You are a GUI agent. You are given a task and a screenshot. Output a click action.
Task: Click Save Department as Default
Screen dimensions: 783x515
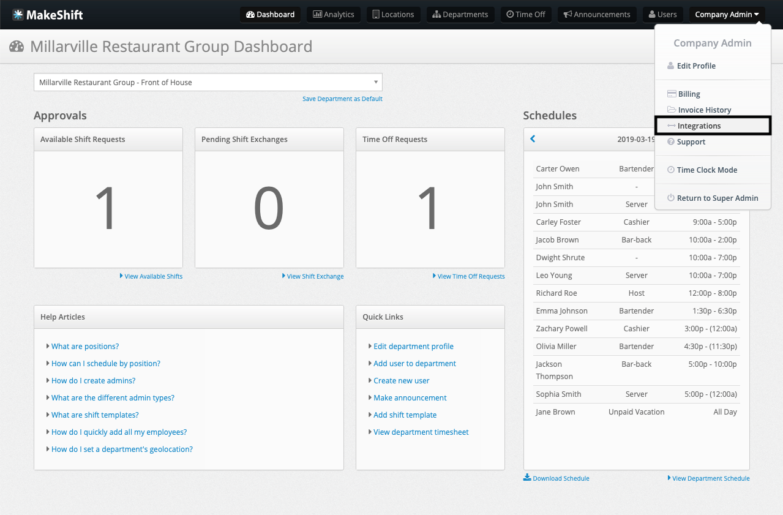tap(342, 99)
